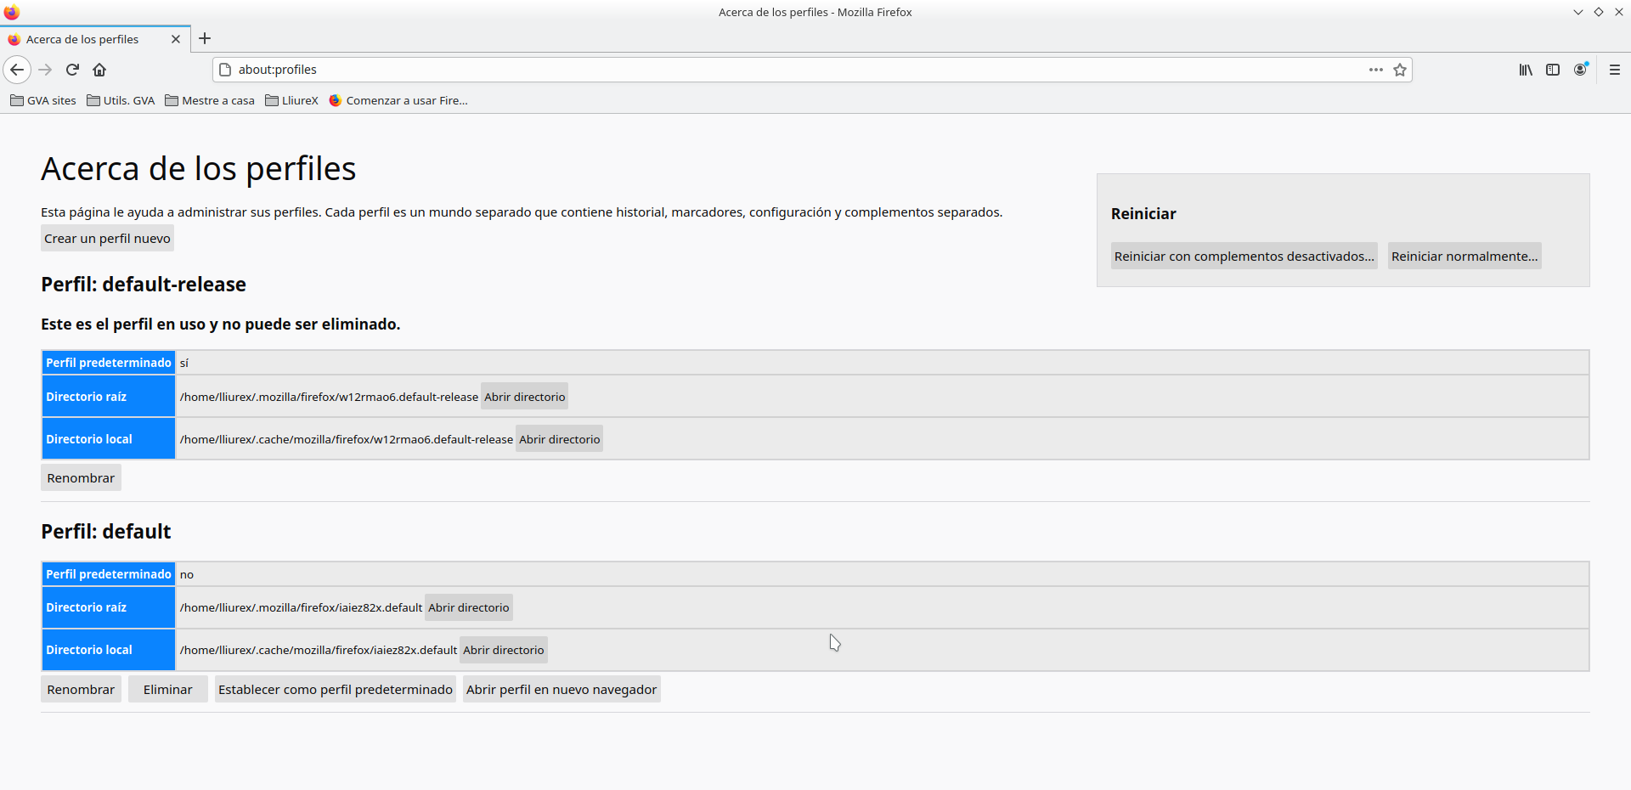Open the page actions three-dots menu
Image resolution: width=1631 pixels, height=790 pixels.
[1375, 70]
